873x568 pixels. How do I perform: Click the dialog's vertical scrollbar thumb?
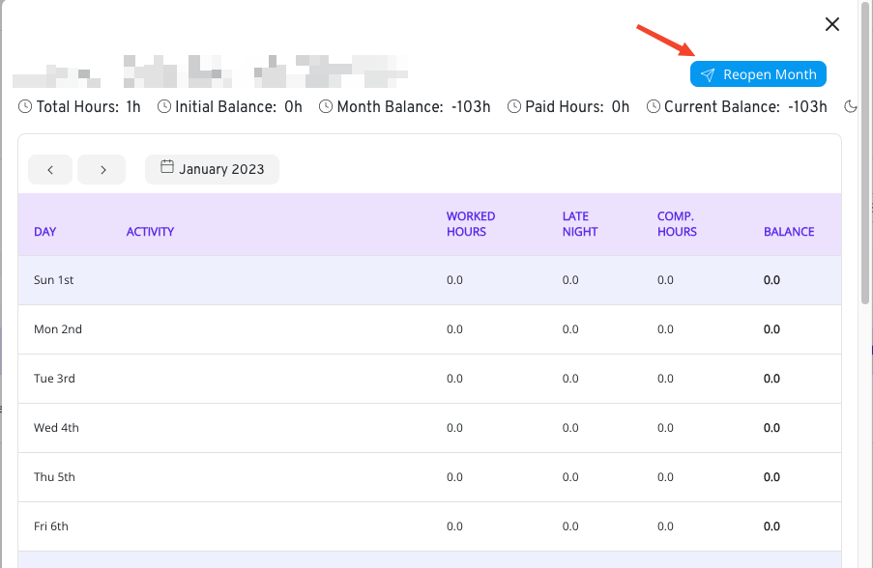click(x=864, y=153)
